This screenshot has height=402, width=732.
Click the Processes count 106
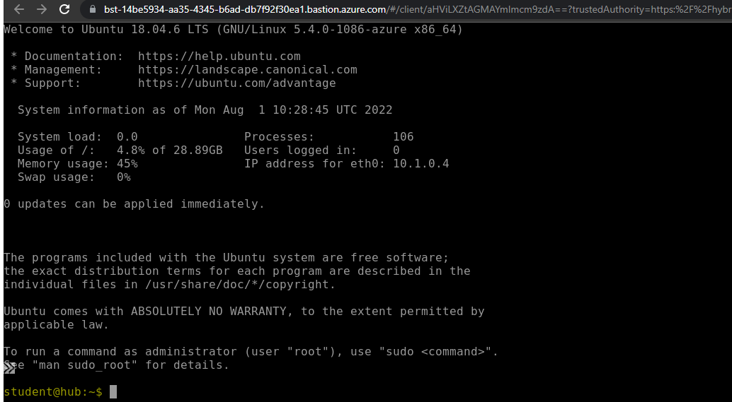[x=403, y=137]
